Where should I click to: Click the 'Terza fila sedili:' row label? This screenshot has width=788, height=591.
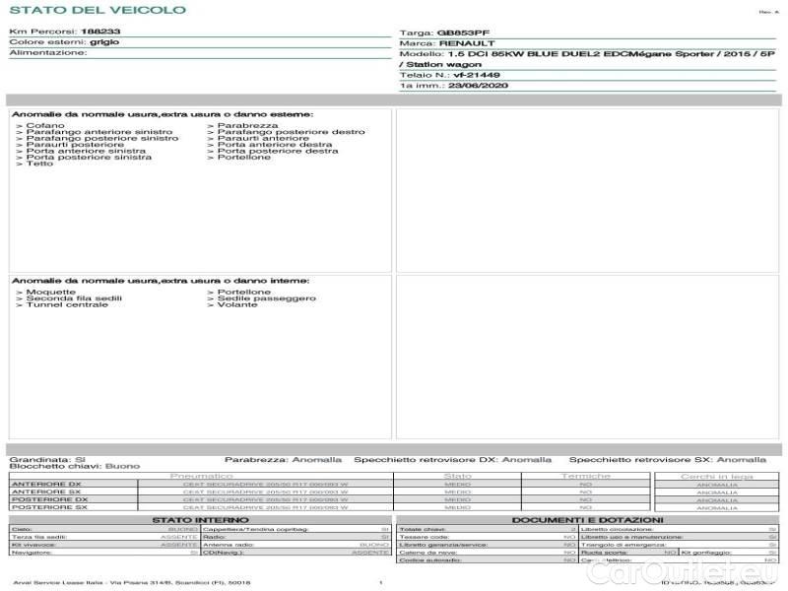click(x=39, y=537)
